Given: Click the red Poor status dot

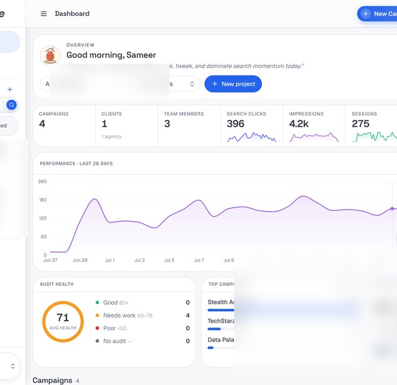Looking at the screenshot, I should point(98,328).
